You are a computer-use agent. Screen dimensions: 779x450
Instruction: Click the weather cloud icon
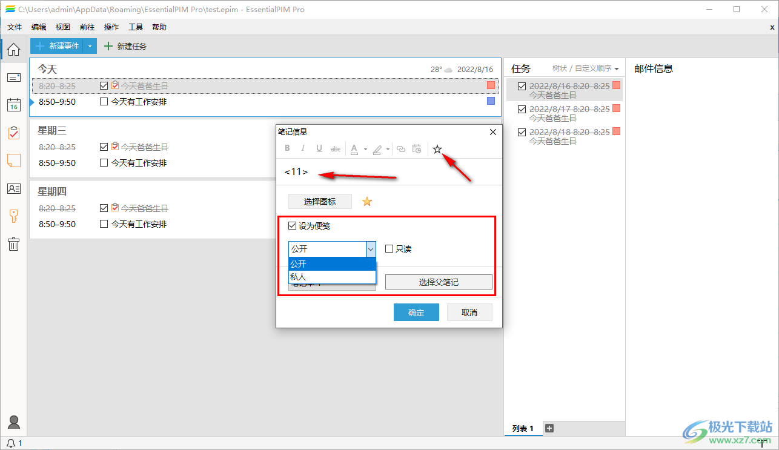(x=449, y=70)
